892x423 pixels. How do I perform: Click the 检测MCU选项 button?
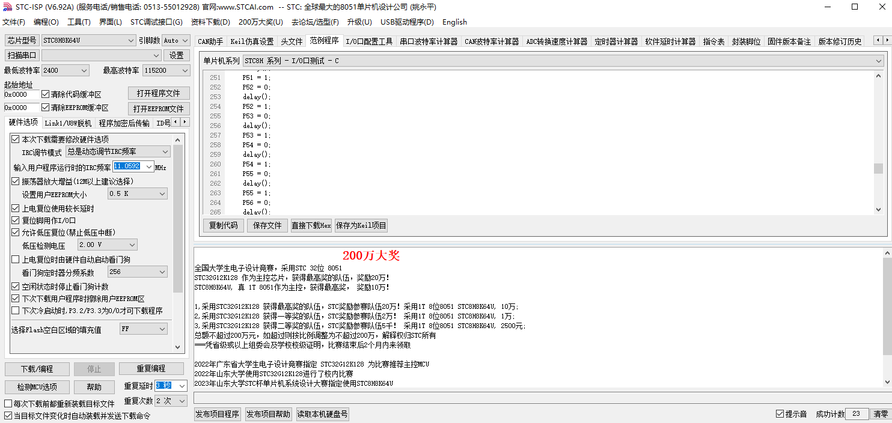(x=37, y=387)
